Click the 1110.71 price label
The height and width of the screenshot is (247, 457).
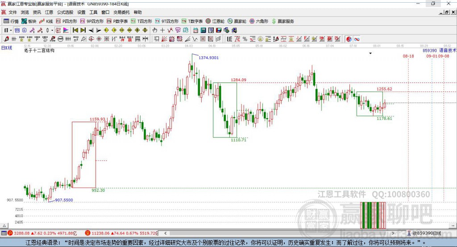click(x=238, y=140)
